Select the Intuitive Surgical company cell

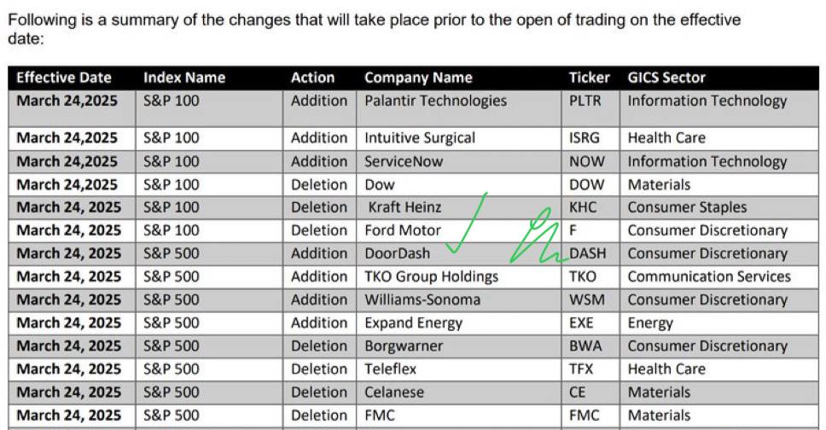(420, 138)
